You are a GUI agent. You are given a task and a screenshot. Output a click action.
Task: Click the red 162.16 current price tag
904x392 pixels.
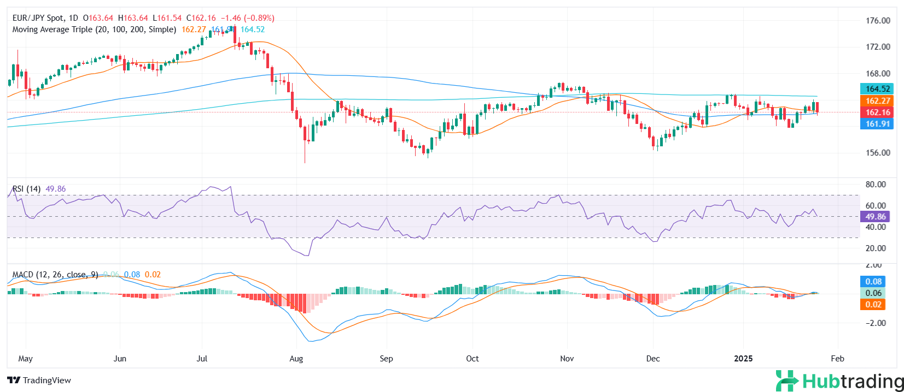coord(877,112)
